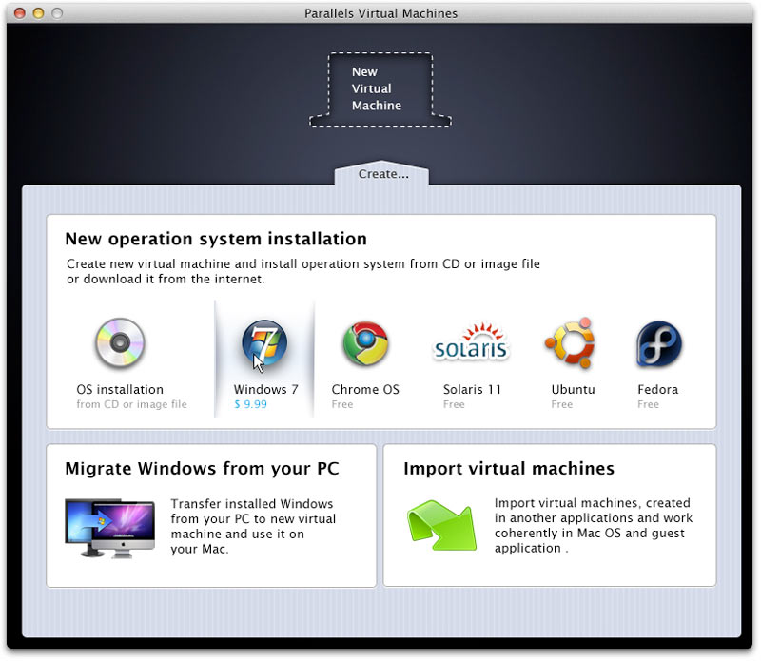Image resolution: width=761 pixels, height=661 pixels.
Task: Close the Parallels Virtual Machines window
Action: (x=20, y=13)
